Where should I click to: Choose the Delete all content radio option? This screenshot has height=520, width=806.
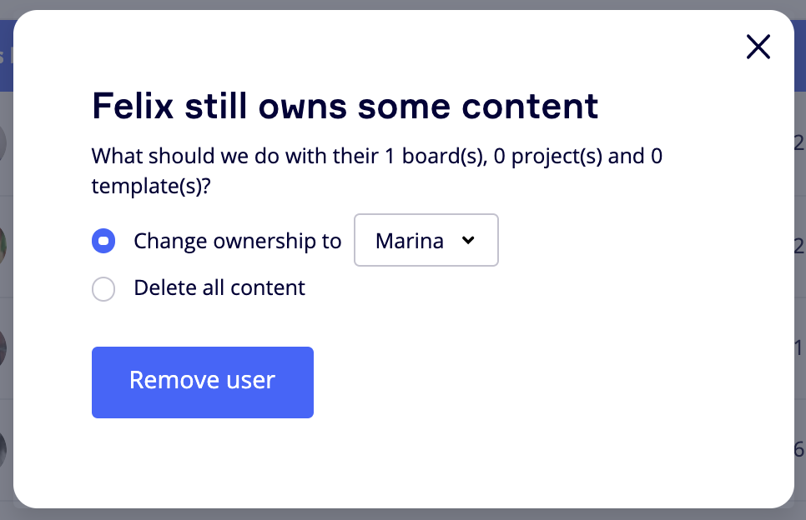103,289
